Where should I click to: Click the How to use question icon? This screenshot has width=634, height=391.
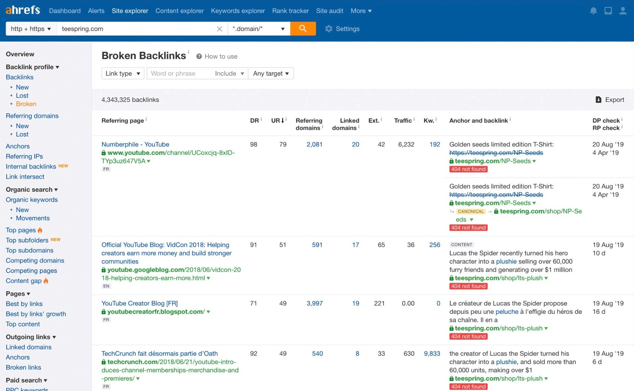199,57
